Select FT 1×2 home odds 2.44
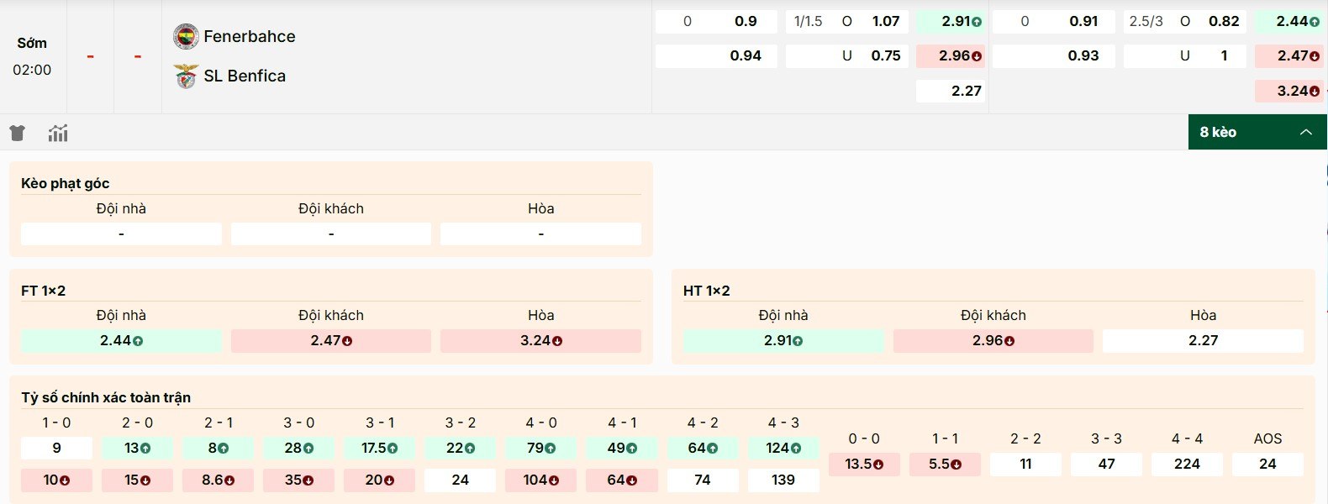The image size is (1328, 504). [x=121, y=341]
